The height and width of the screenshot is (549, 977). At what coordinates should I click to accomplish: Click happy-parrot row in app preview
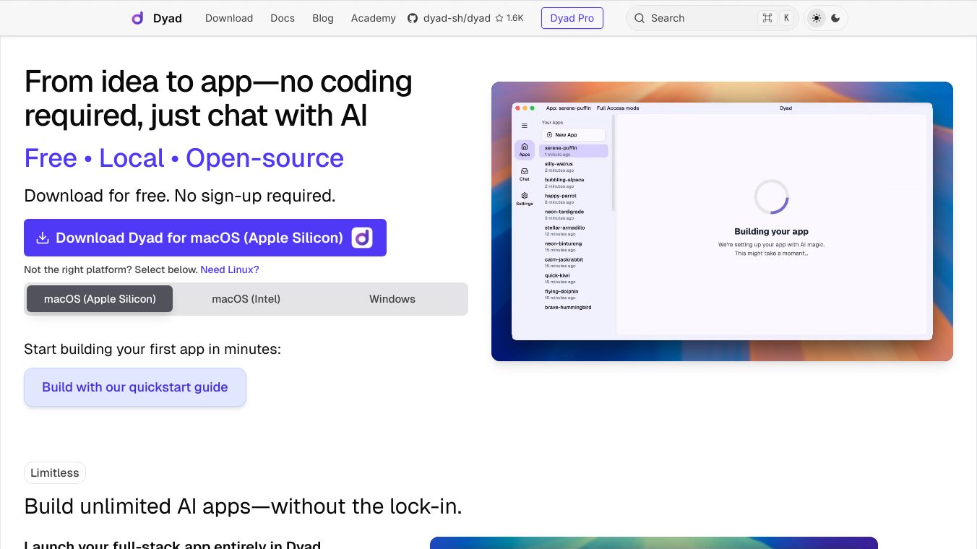tap(574, 199)
